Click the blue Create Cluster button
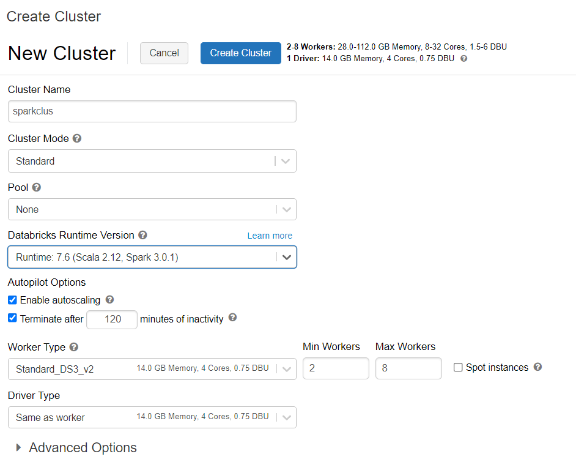The image size is (576, 462). 241,53
